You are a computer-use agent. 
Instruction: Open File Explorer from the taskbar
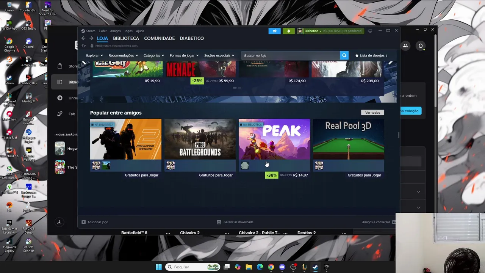coord(249,267)
